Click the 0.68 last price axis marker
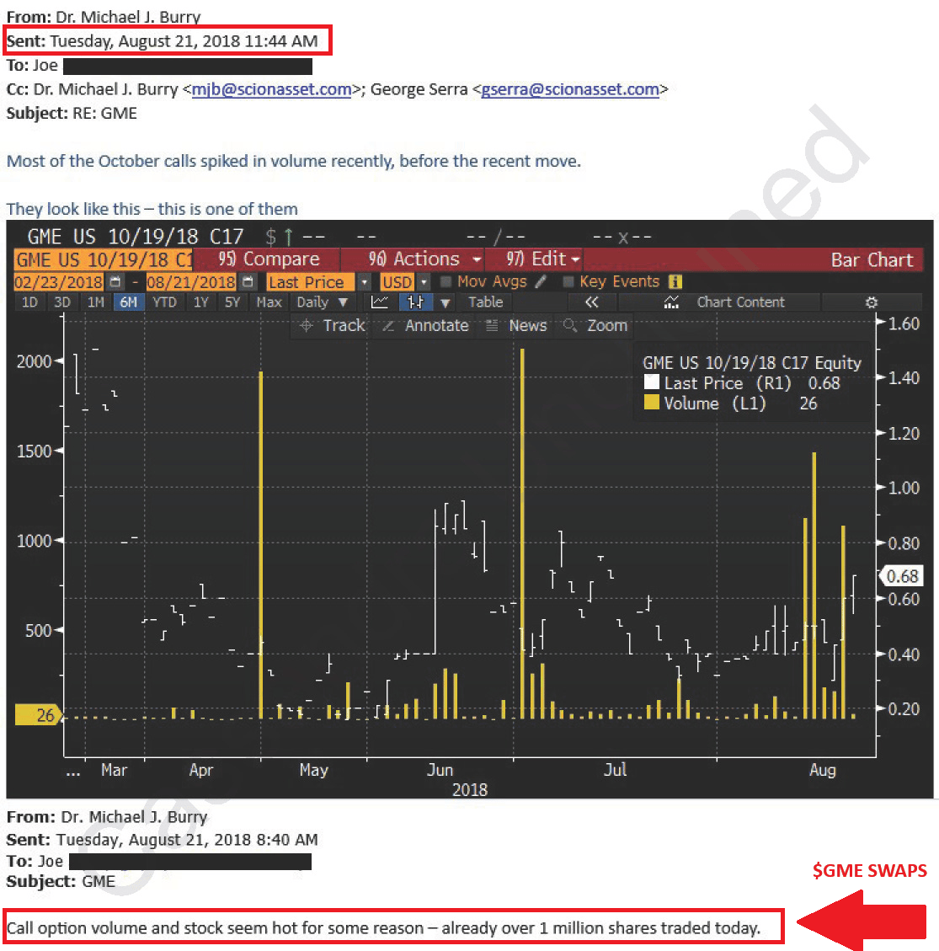This screenshot has width=939, height=951. (x=901, y=576)
